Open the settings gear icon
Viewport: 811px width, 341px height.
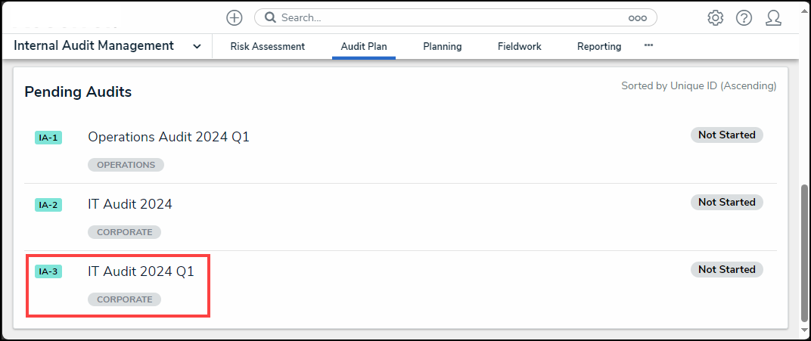click(x=715, y=17)
